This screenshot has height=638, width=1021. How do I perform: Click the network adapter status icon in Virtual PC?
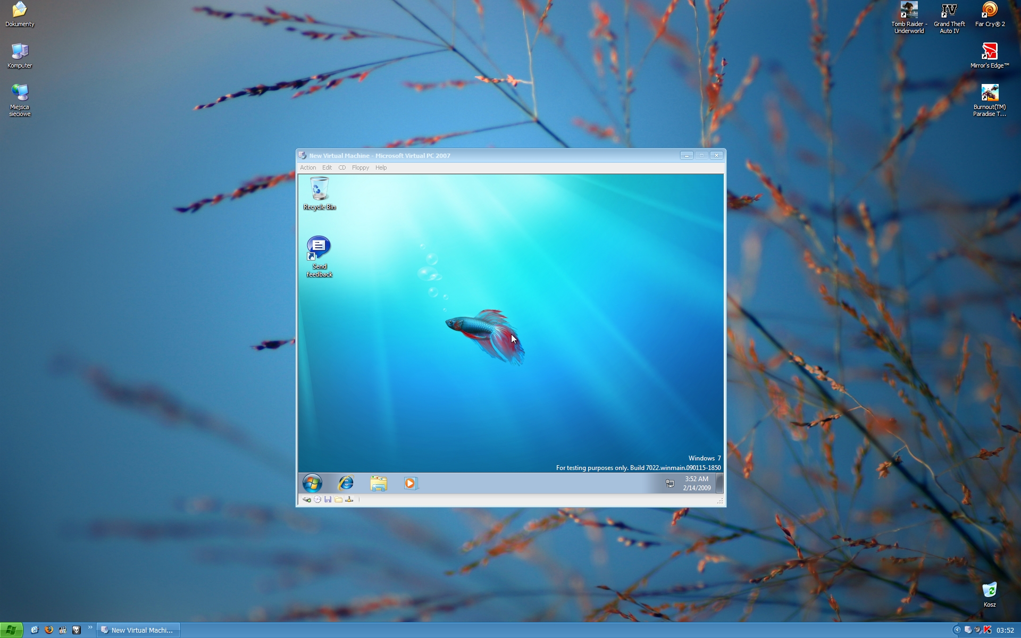coord(349,499)
